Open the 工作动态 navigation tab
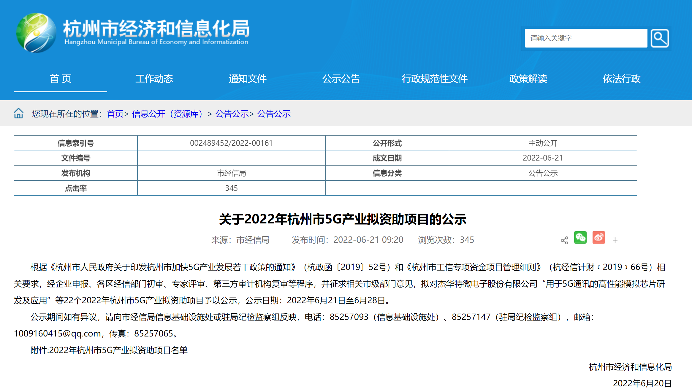 (154, 79)
